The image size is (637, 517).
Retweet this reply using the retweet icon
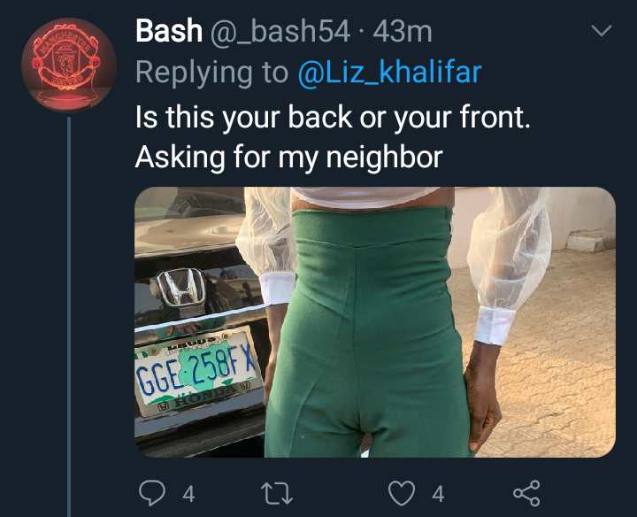tap(276, 493)
